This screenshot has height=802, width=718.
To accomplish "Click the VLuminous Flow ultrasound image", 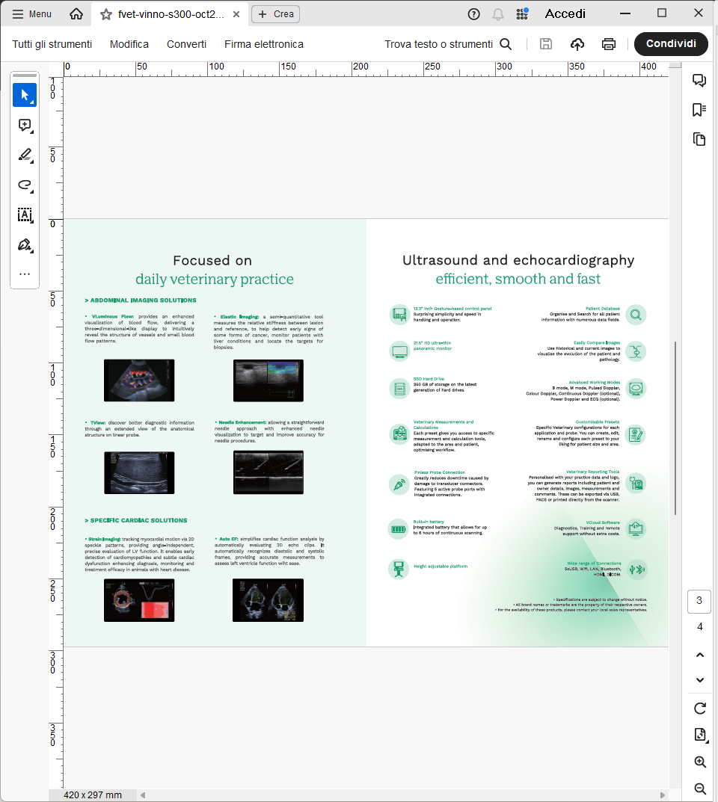I will coord(139,380).
